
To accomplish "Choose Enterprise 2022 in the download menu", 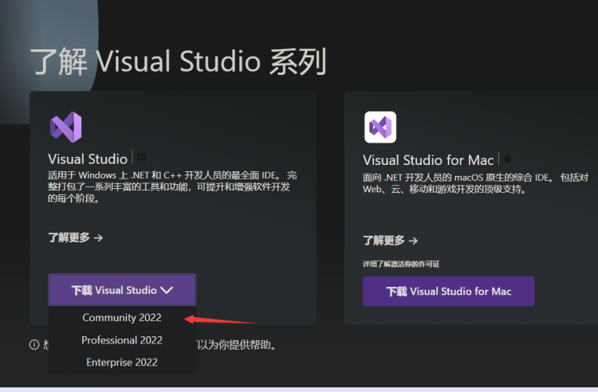I will 122,362.
